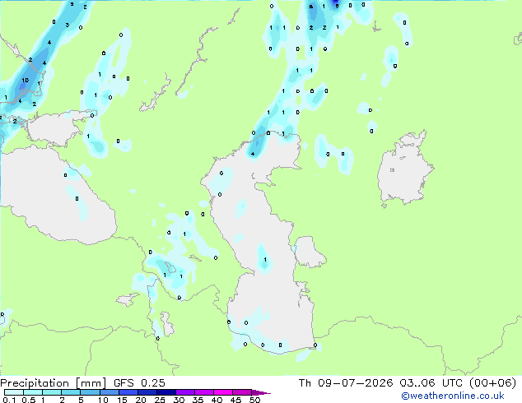This screenshot has width=522, height=403.
Task: Click the '10' precipitation value on the map
Action: pos(25,81)
